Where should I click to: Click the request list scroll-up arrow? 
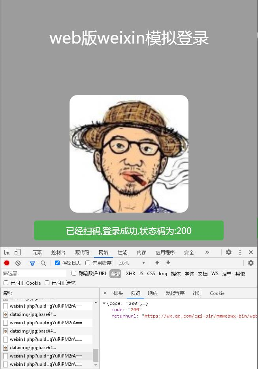click(96, 302)
